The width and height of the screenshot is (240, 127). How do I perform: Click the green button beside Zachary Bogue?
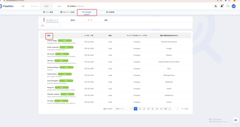(x=66, y=67)
